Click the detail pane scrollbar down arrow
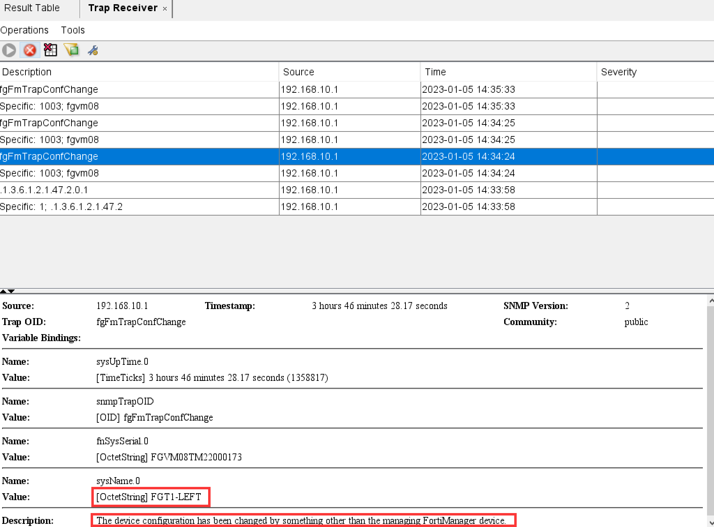The height and width of the screenshot is (527, 714). pos(711,522)
